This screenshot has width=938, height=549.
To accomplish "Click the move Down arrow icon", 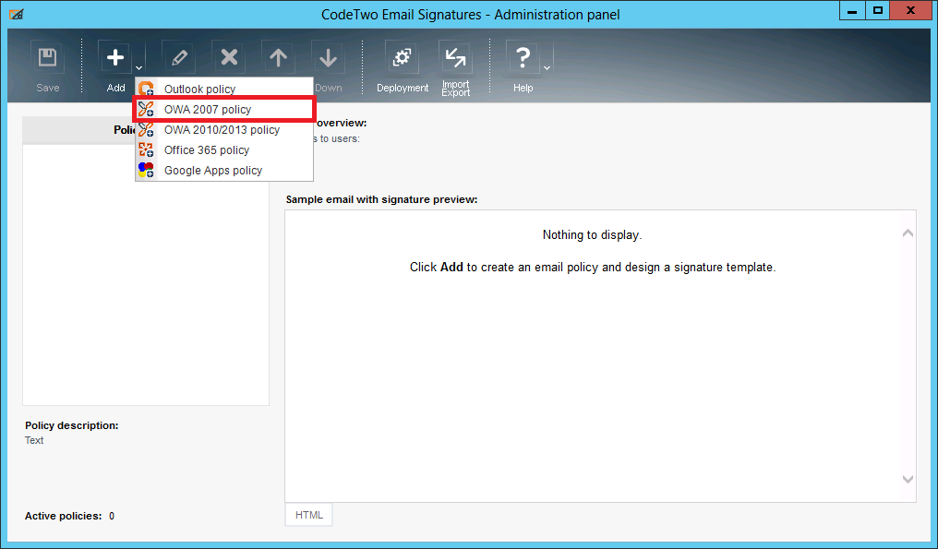I will (328, 58).
